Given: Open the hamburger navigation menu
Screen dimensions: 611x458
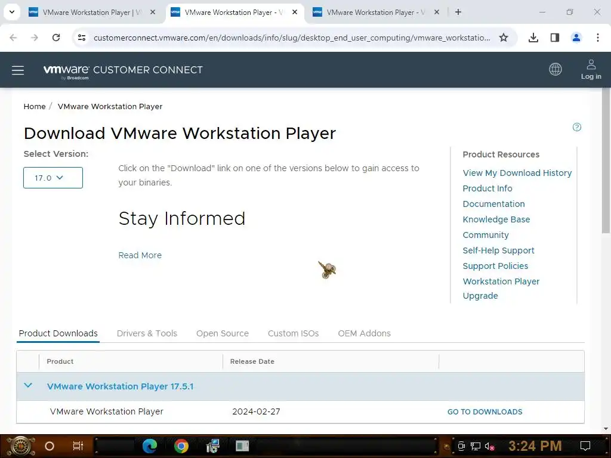Looking at the screenshot, I should click(18, 70).
